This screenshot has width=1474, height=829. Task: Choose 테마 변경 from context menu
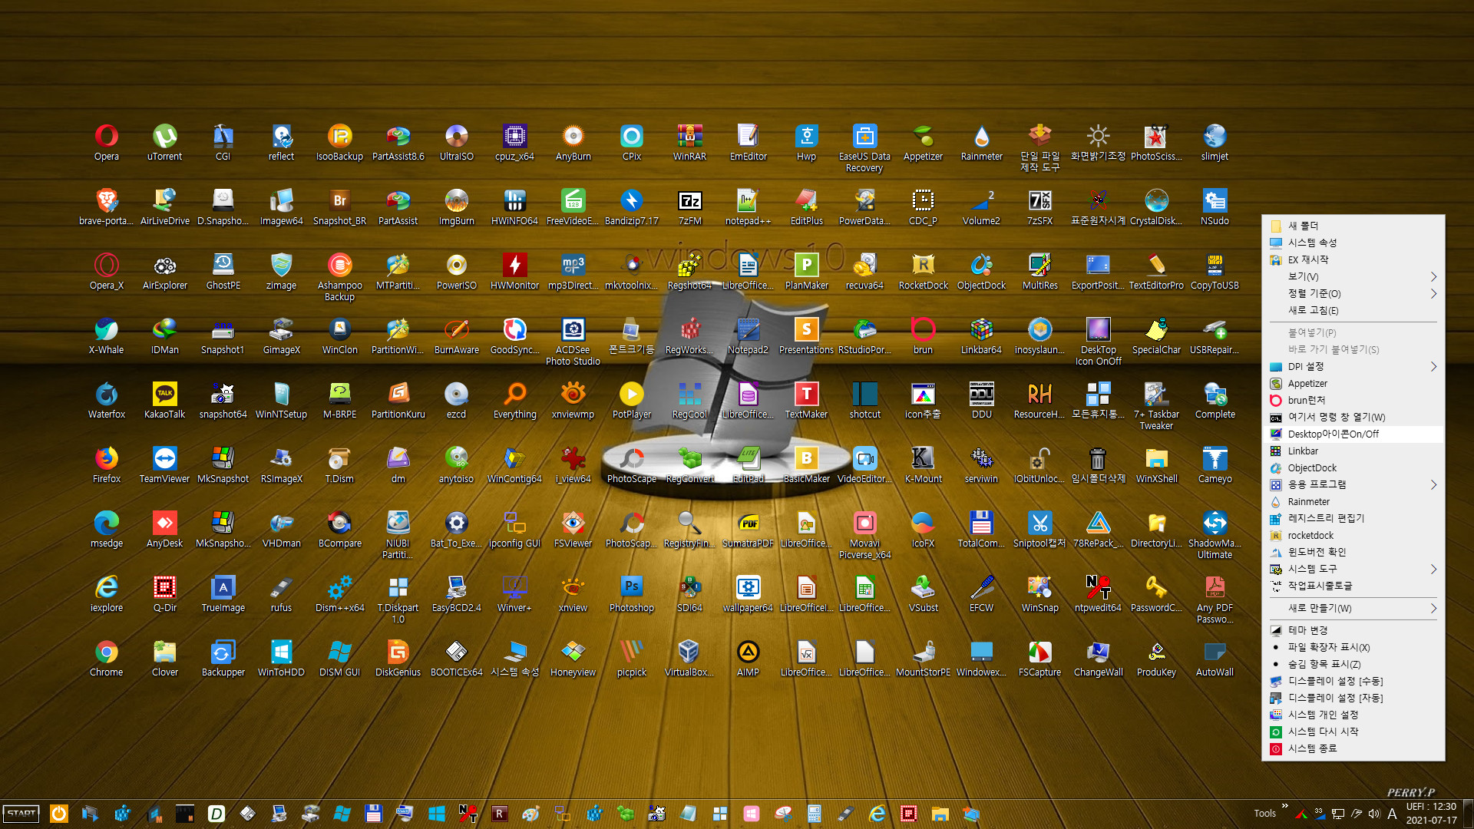pos(1353,630)
